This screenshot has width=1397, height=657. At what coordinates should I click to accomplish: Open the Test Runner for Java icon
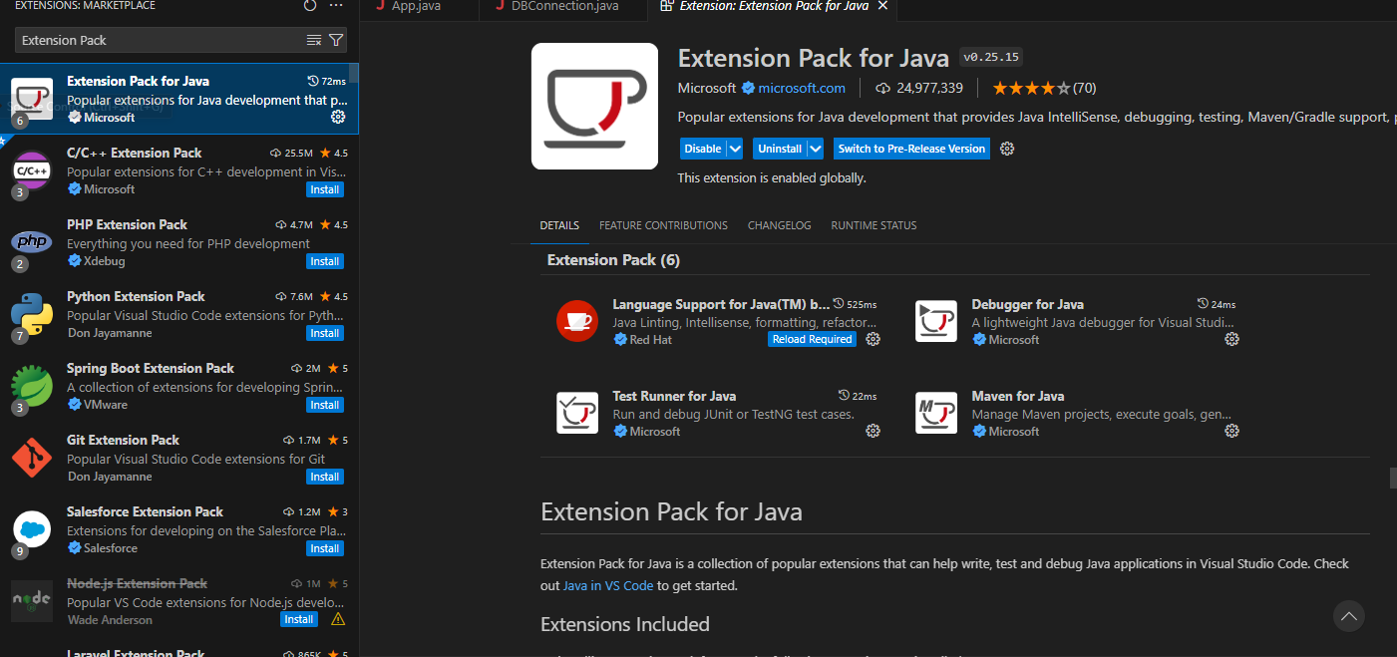577,413
